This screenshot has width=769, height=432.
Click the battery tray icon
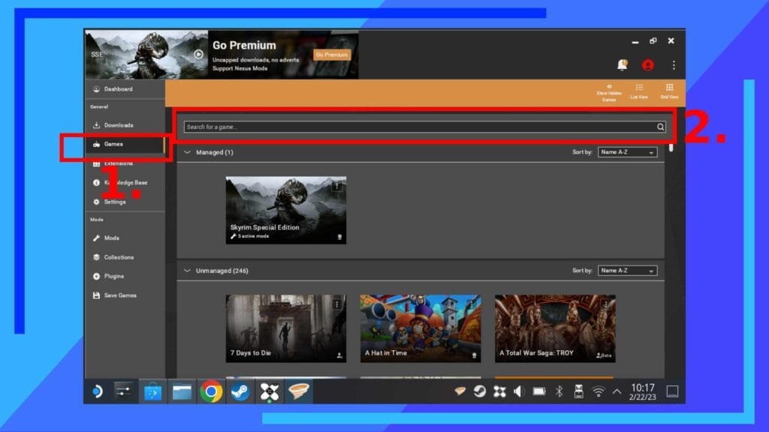tap(539, 391)
